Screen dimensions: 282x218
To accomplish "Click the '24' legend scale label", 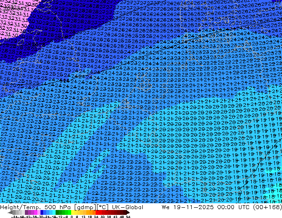I will click(x=96, y=217).
